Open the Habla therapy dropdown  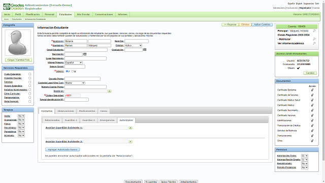21,116
